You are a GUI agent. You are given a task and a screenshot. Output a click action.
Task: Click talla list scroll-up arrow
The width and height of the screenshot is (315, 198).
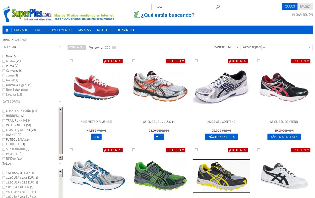pos(60,171)
